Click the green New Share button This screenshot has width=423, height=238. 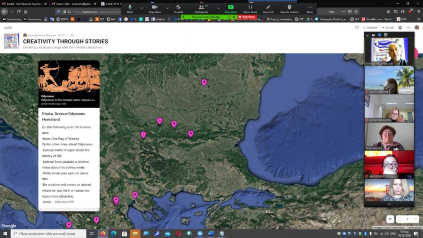pos(231,8)
